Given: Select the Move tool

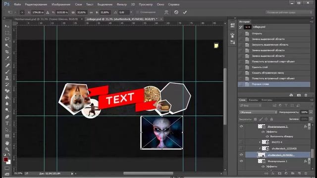Looking at the screenshot, I should (x=7, y=26).
